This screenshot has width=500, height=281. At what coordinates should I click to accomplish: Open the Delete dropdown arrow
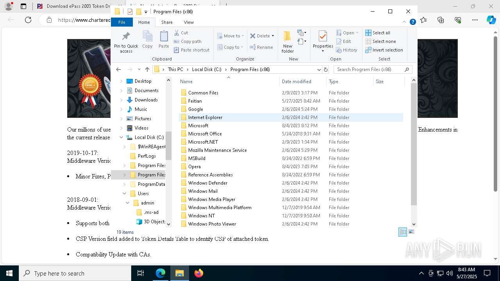click(273, 36)
